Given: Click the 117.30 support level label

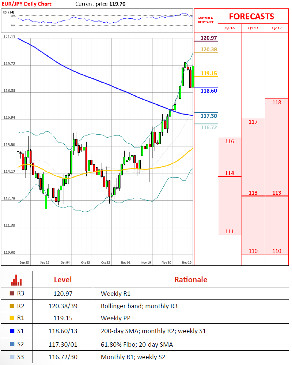Looking at the screenshot, I should 209,116.
